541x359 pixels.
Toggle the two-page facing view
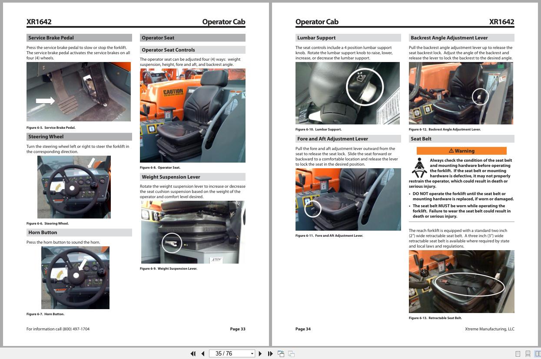tap(538, 354)
